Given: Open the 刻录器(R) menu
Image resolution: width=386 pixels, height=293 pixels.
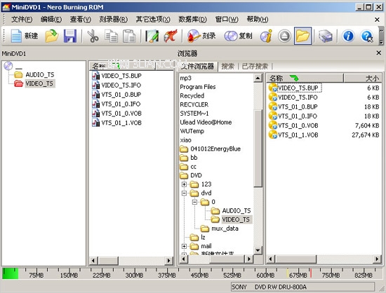Looking at the screenshot, I should point(113,19).
